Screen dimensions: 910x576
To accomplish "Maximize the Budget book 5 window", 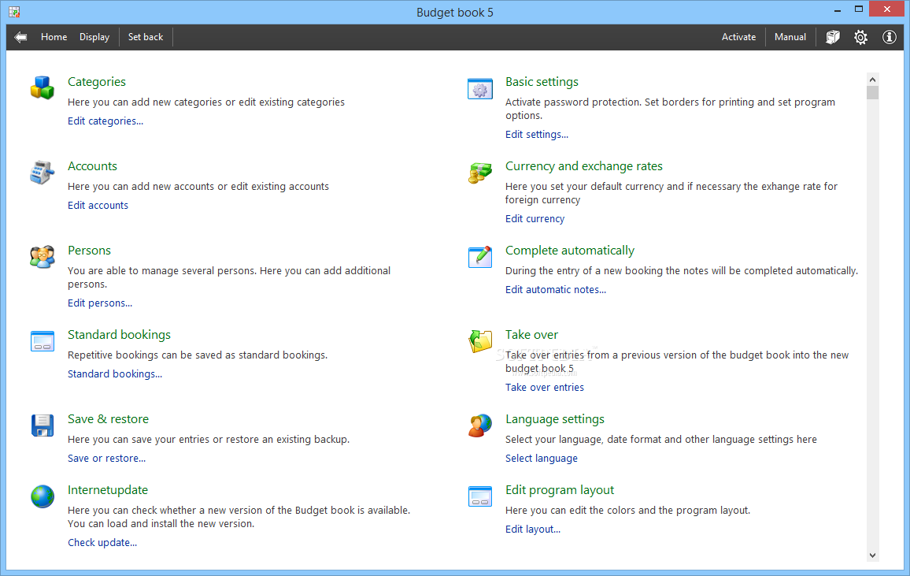I will [x=859, y=9].
